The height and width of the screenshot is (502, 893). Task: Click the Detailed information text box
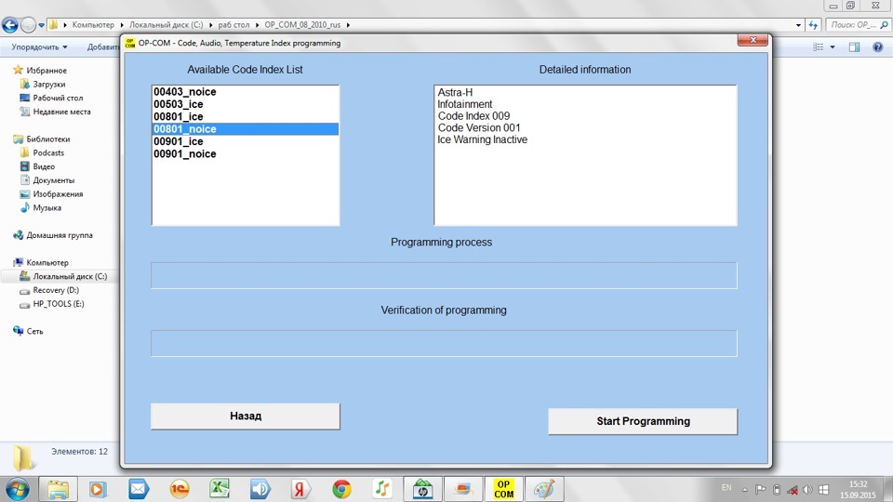pos(585,155)
